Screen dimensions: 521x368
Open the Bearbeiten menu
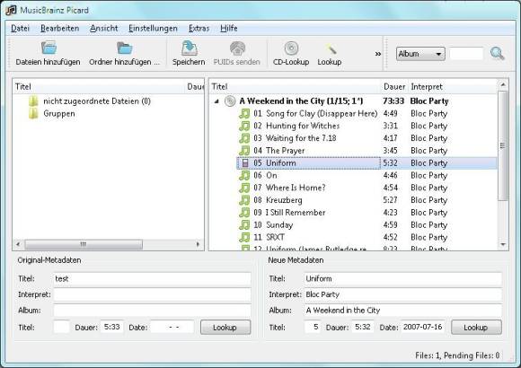pos(60,28)
